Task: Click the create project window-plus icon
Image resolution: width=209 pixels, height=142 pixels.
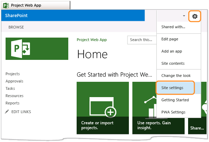Action: point(103,107)
